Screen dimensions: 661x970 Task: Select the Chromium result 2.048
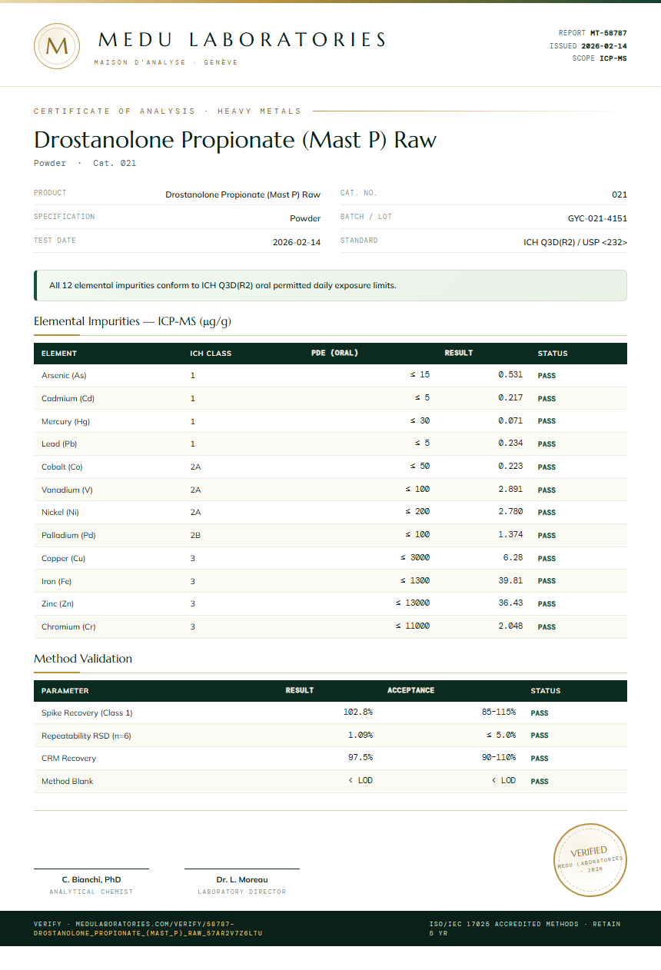(510, 626)
